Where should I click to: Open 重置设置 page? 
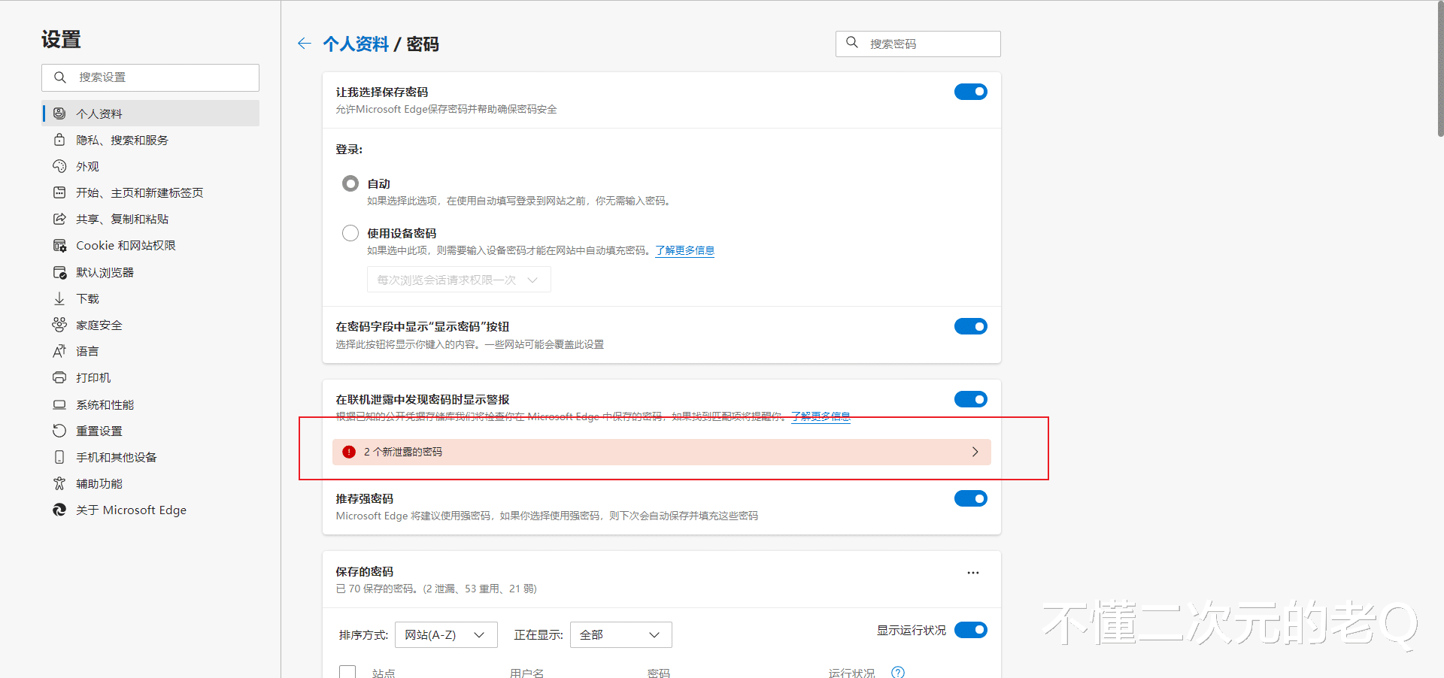click(x=150, y=431)
